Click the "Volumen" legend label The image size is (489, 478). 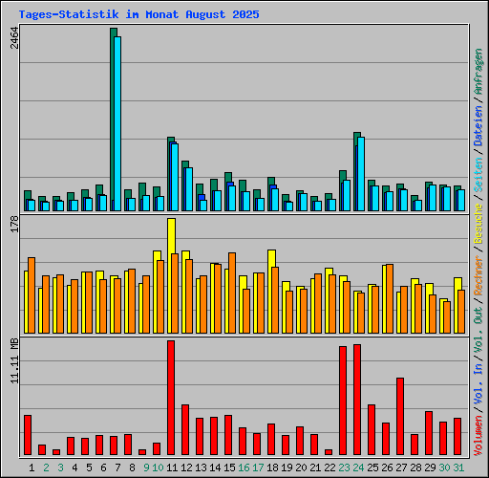click(x=478, y=436)
